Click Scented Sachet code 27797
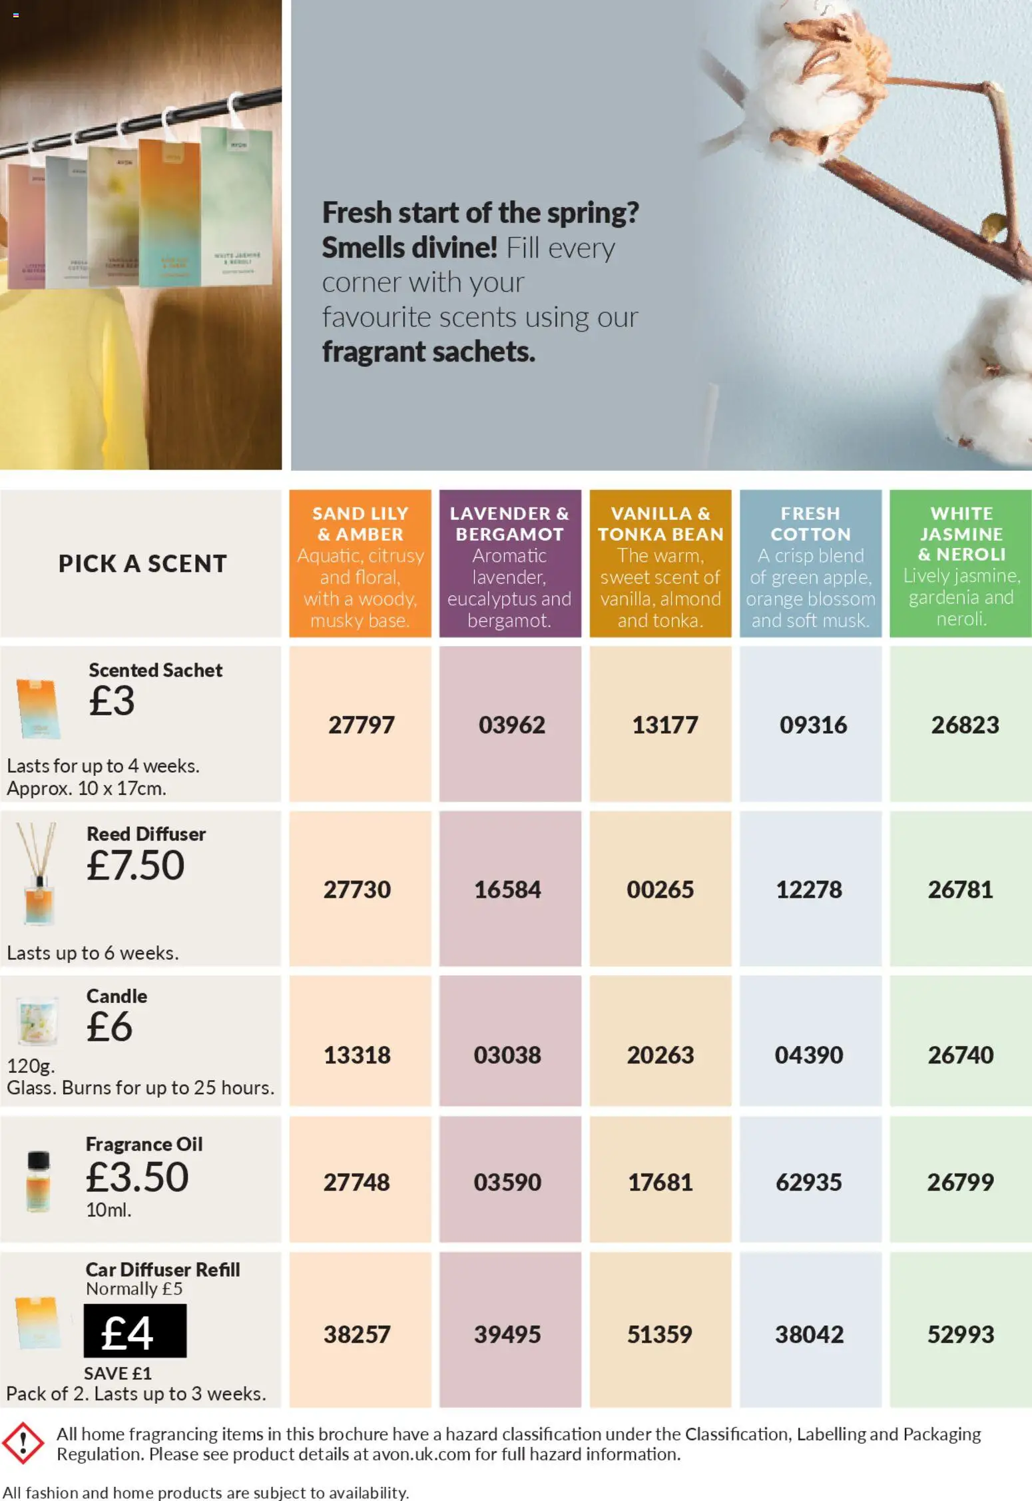Image resolution: width=1032 pixels, height=1501 pixels. 361,725
